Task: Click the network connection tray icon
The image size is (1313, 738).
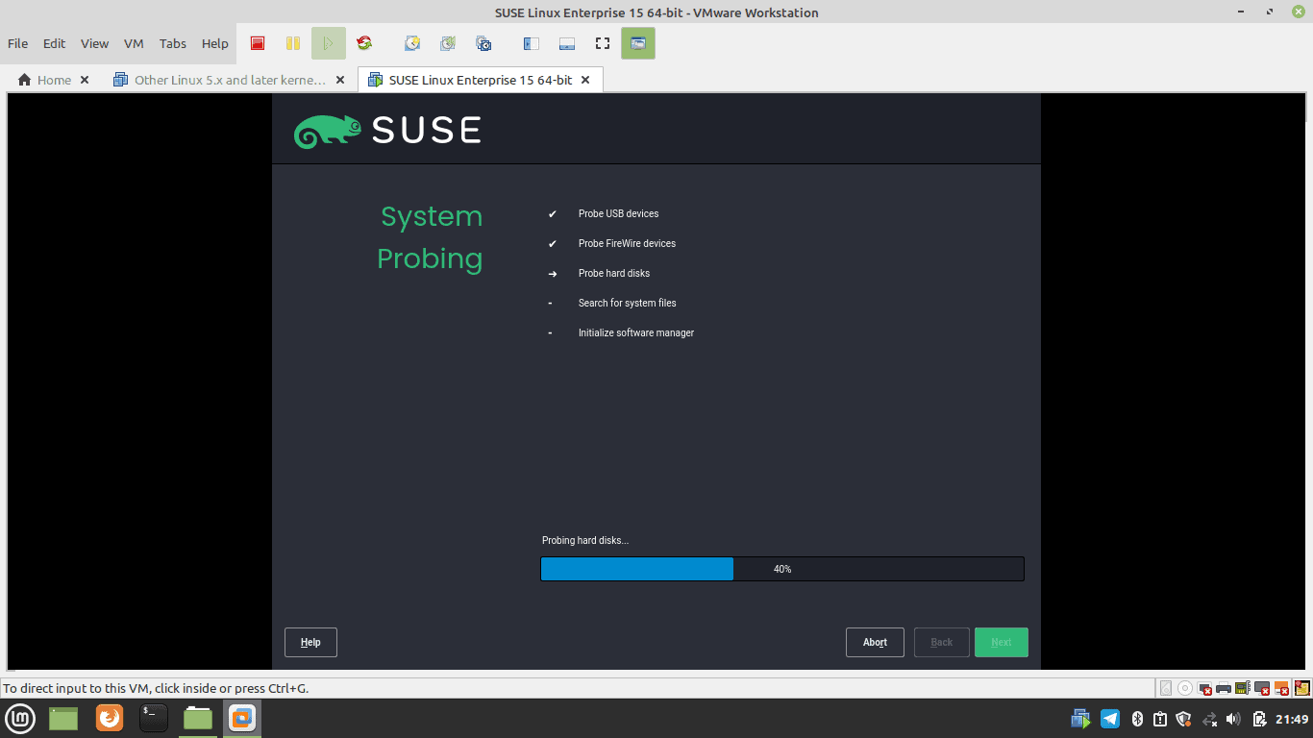Action: coord(1209,719)
